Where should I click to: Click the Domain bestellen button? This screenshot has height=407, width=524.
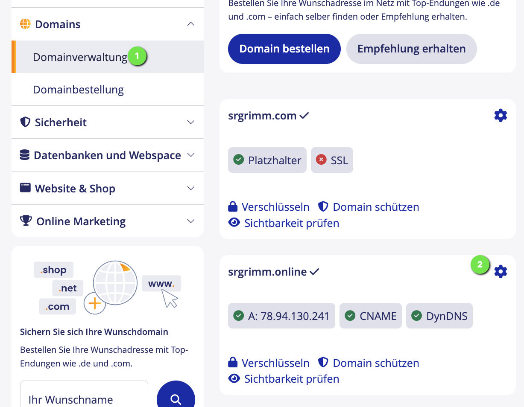point(284,49)
